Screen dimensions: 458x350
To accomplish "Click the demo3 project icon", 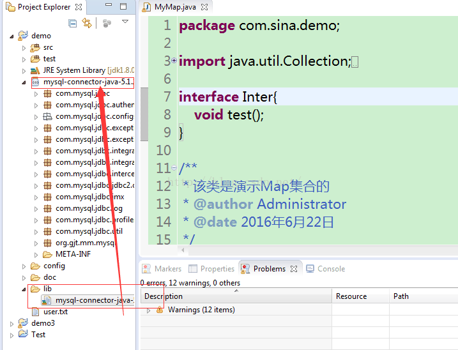I will [x=23, y=323].
